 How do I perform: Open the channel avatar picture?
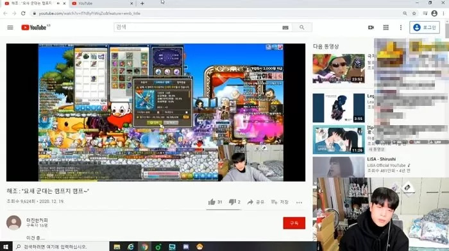(x=13, y=223)
